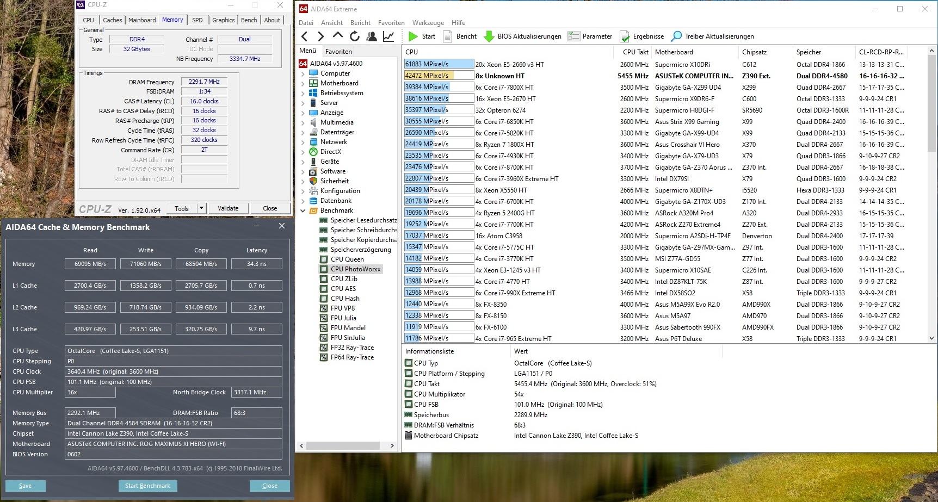Select Speicherverzögerung in the tree
The image size is (938, 502).
click(361, 250)
